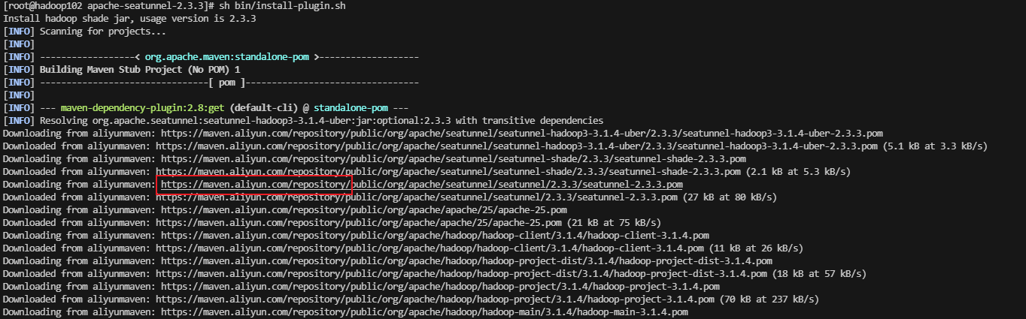
Task: Click the '(5.1 kB at 3.3 kB/s)' download stat
Action: click(936, 146)
